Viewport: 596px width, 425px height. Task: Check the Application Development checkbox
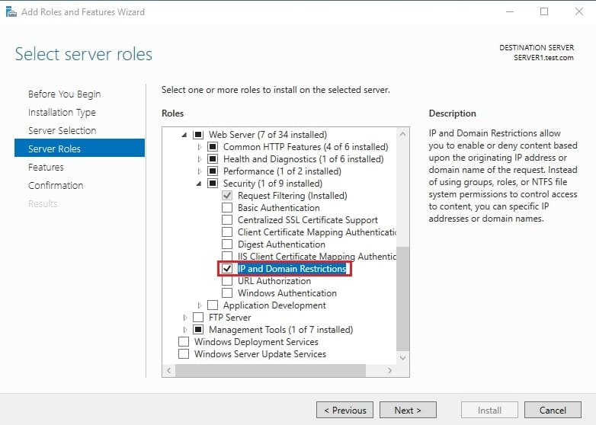click(x=213, y=305)
